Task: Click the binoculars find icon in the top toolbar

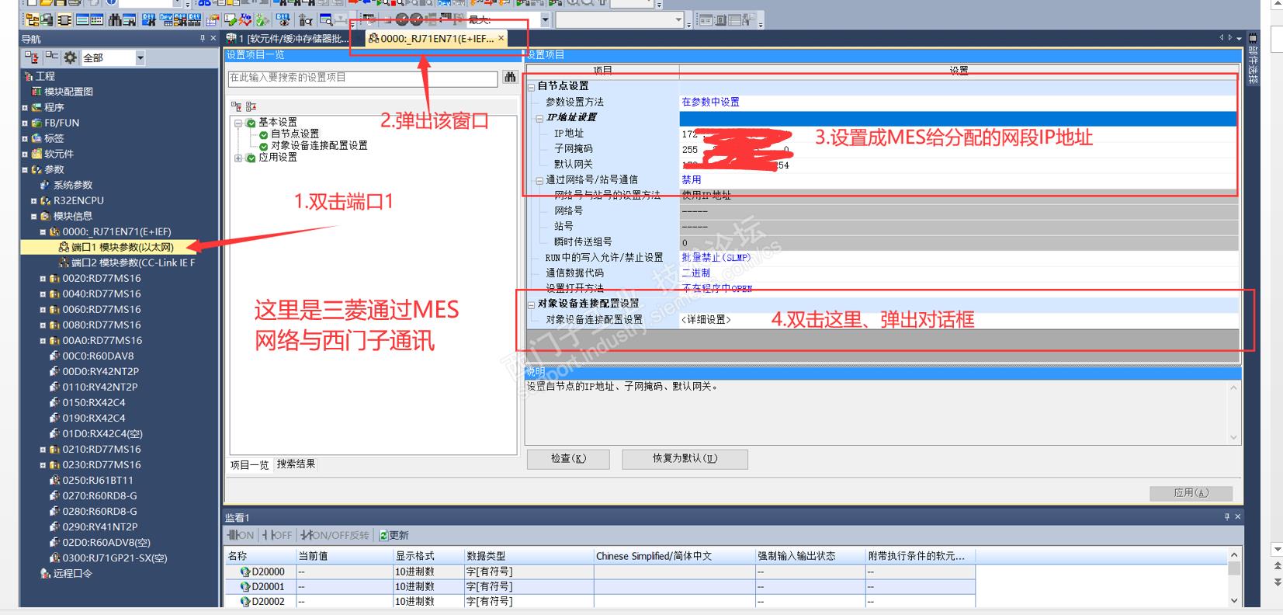Action: [x=116, y=20]
